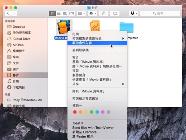Apply the yellow tag color
The width and height of the screenshot is (186, 140).
[86, 112]
